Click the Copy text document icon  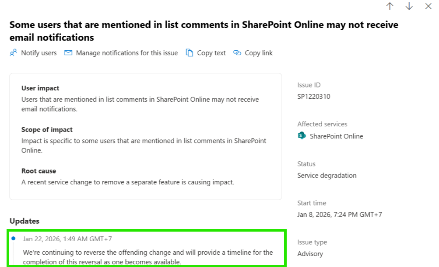pyautogui.click(x=190, y=52)
